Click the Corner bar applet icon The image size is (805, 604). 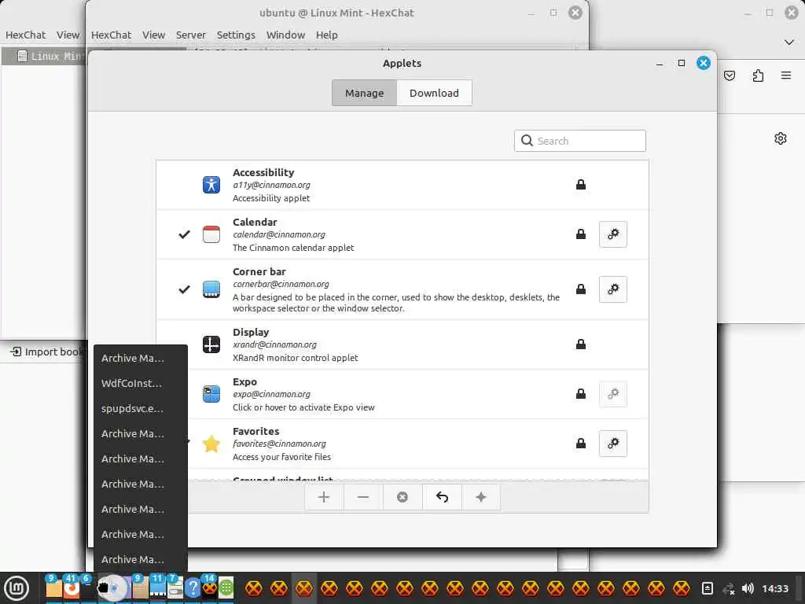point(211,289)
